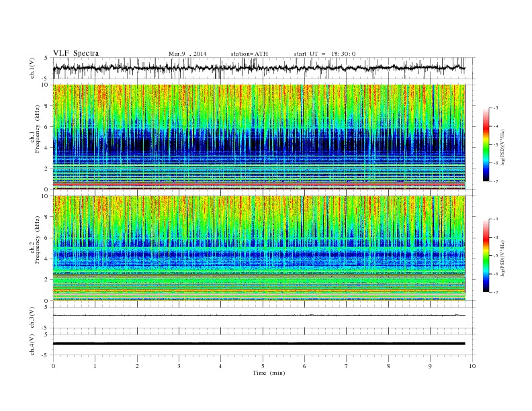This screenshot has height=411, width=532.
Task: Click the "6" kHz tick on ch.2 frequency axis
Action: pos(47,238)
